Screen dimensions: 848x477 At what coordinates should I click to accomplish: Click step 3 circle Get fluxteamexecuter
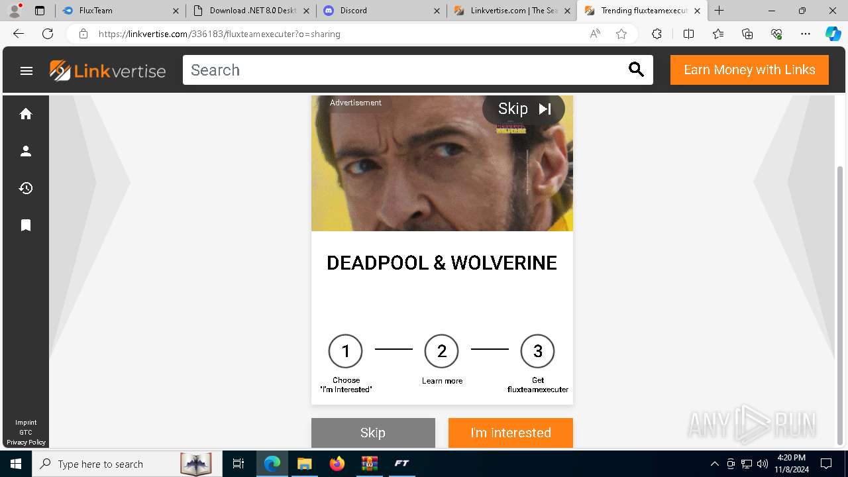537,351
